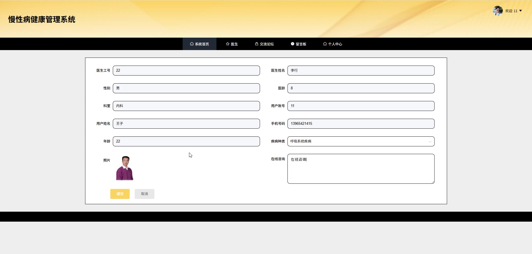
Task: Open the 疾病种类 dropdown
Action: point(361,141)
